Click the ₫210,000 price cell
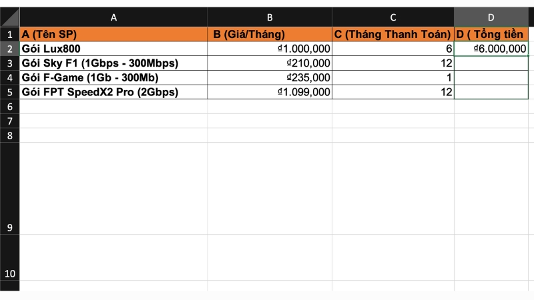The height and width of the screenshot is (300, 534). pyautogui.click(x=270, y=63)
